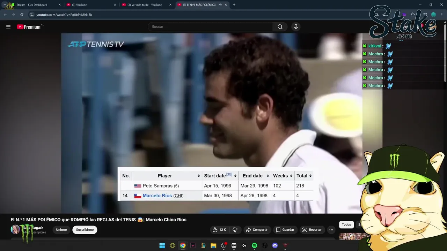Open the Windows Start menu
The width and height of the screenshot is (447, 251).
tap(162, 245)
